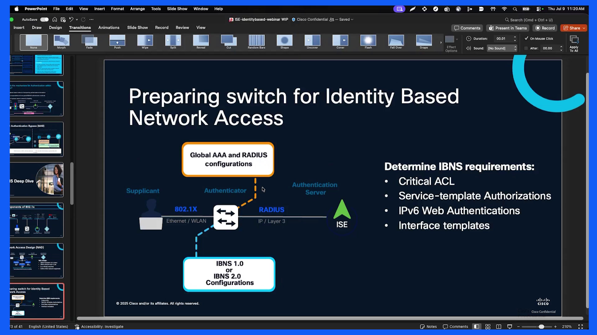Select the 802.1x components slide thumbnail

point(37,220)
